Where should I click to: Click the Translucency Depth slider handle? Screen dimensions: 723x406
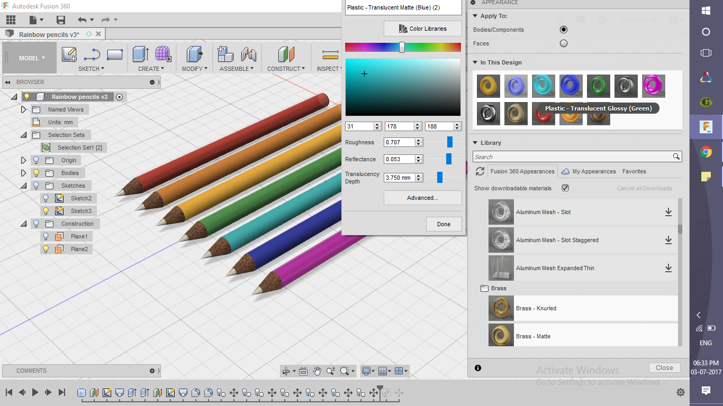coord(440,178)
